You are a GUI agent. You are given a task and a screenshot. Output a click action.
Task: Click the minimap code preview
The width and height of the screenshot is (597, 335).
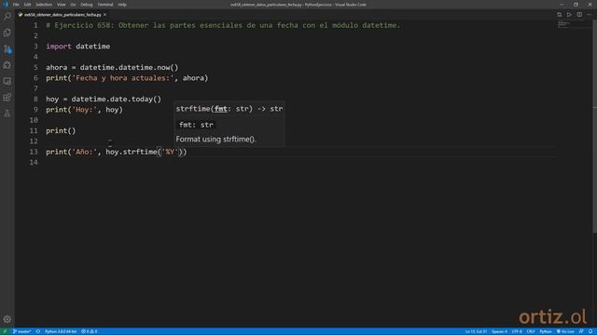[564, 25]
